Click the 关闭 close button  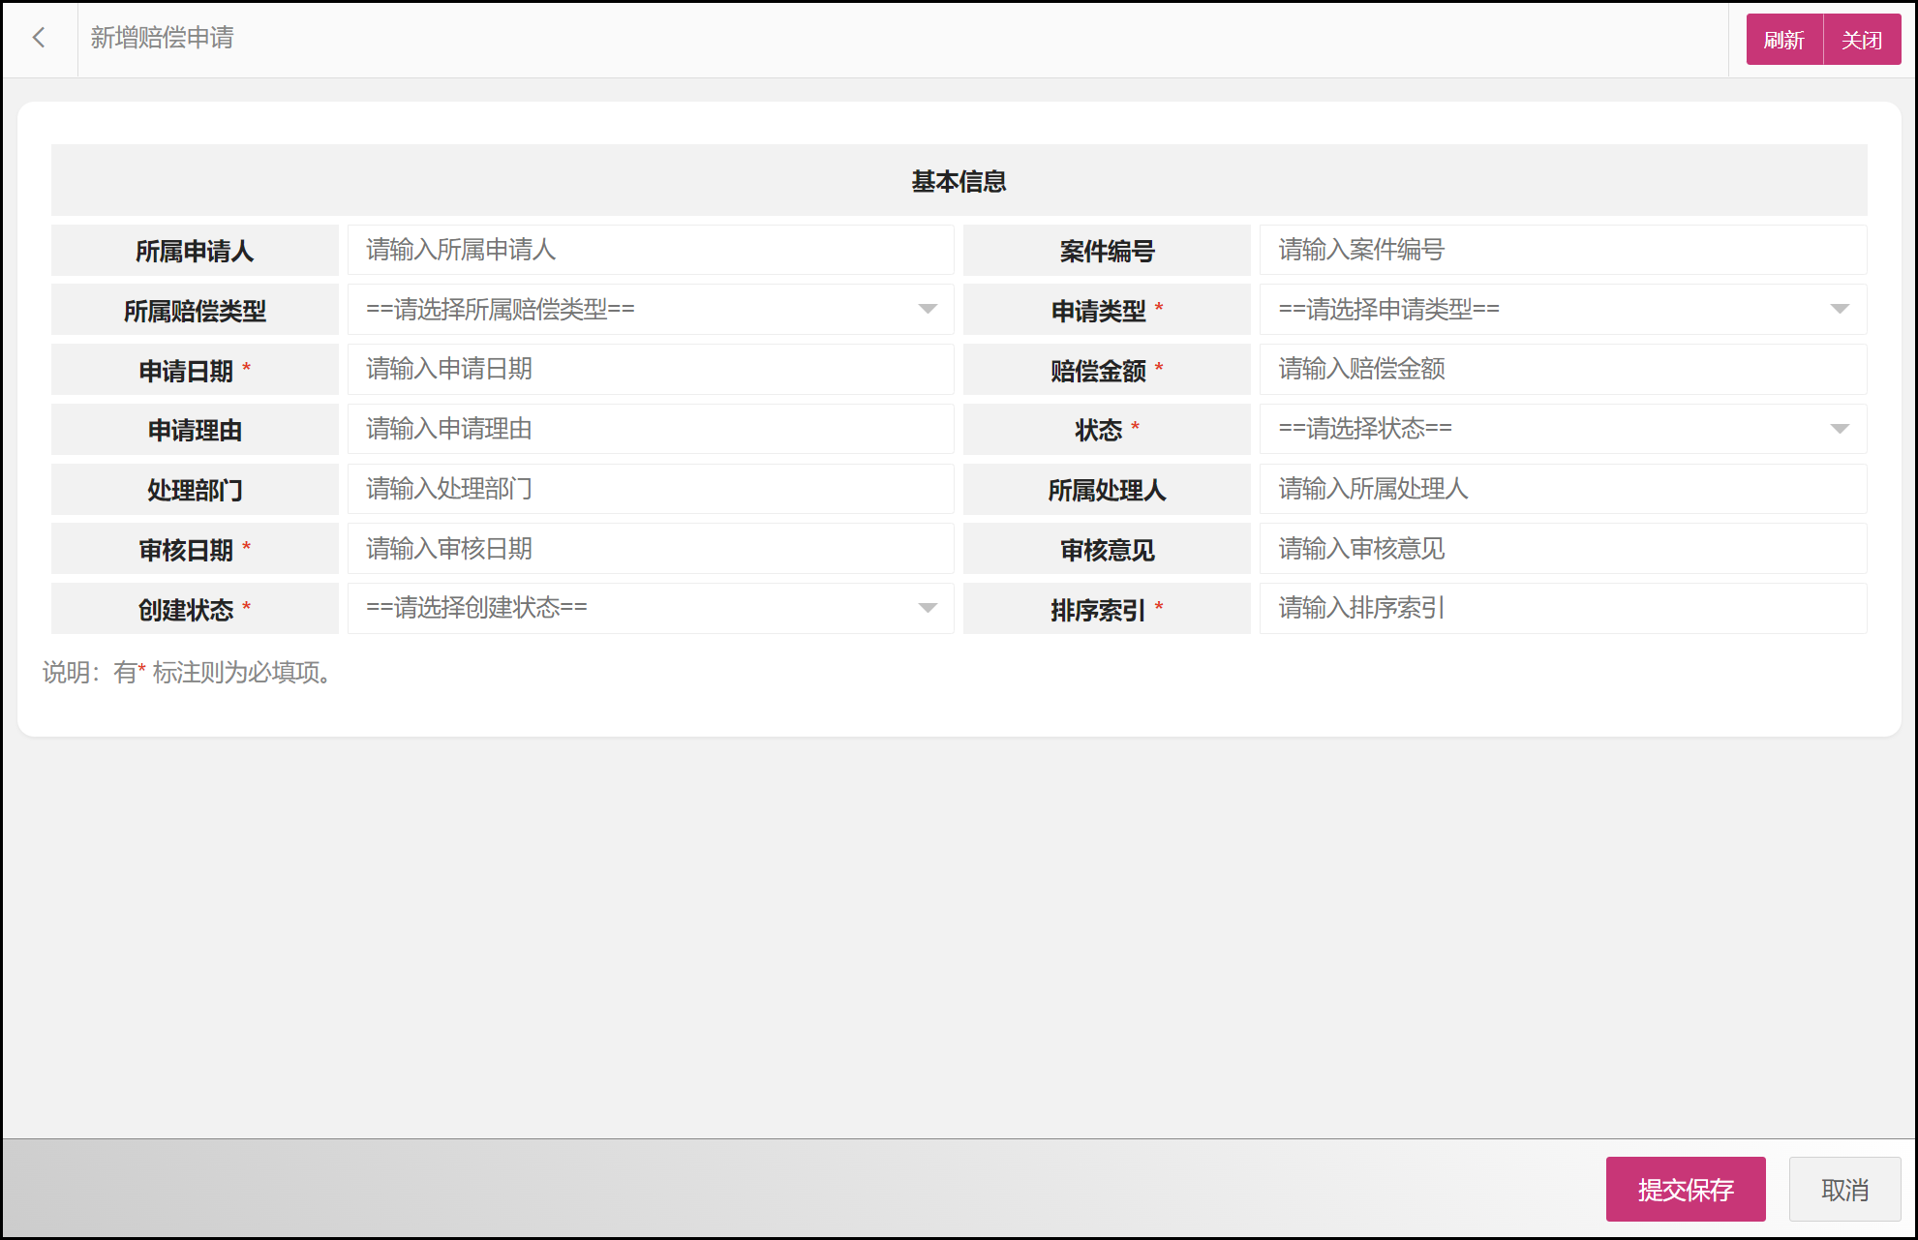coord(1861,40)
